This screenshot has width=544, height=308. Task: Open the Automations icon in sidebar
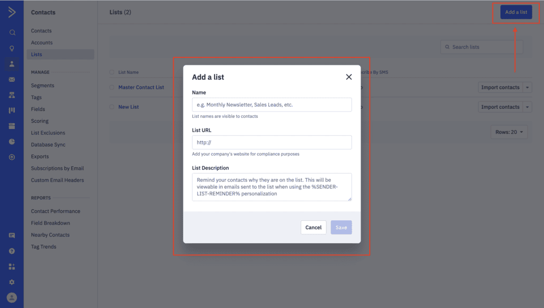pos(12,95)
